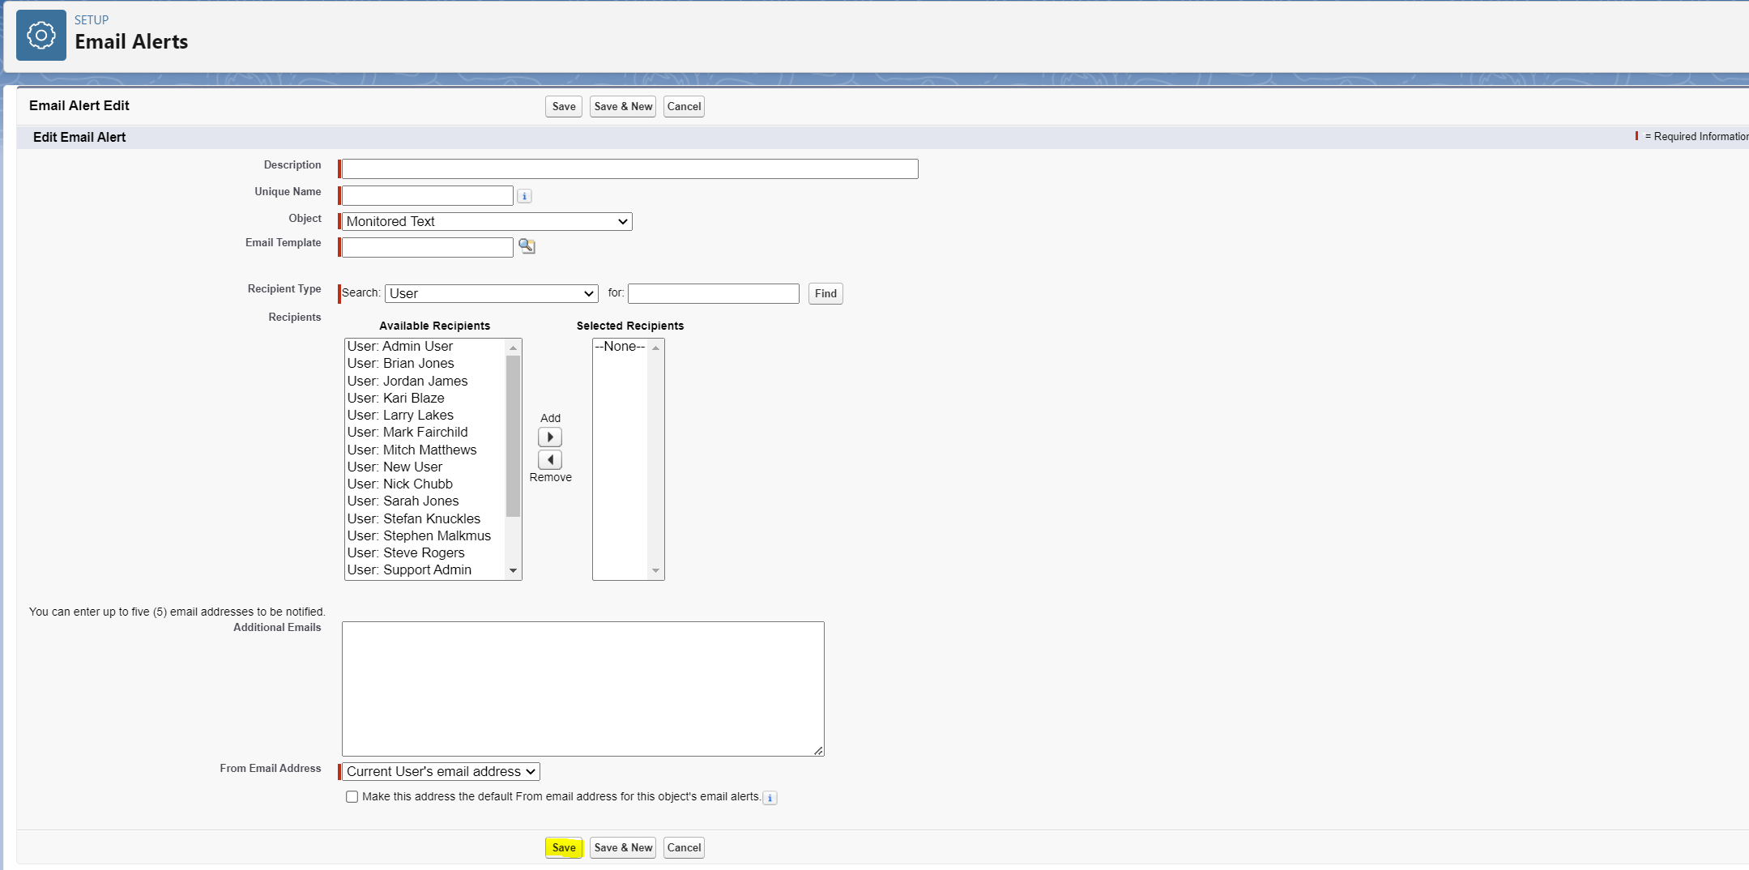
Task: Enable default From email address checkbox
Action: tap(352, 797)
